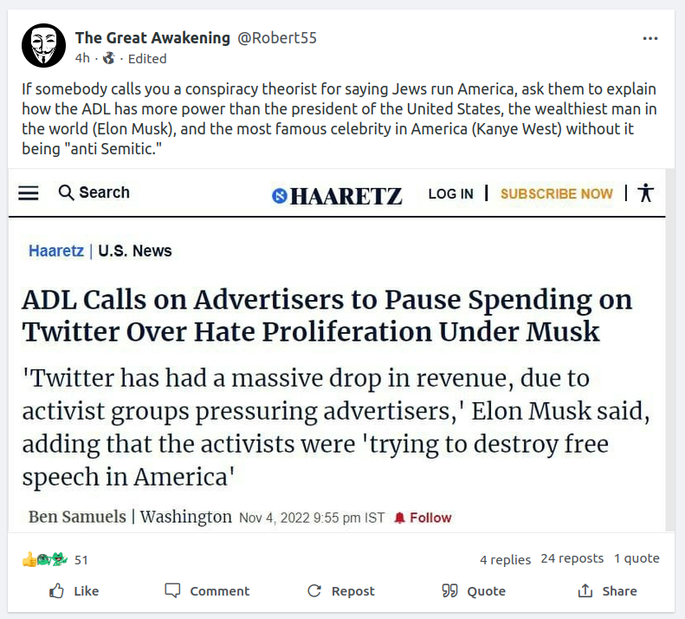Click the globe post visibility icon
The height and width of the screenshot is (619, 685).
coord(108,59)
